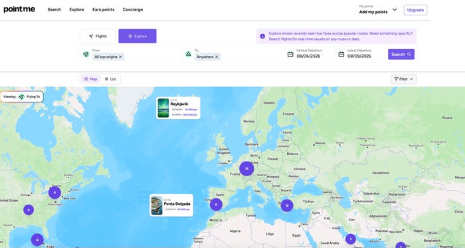Click the purple Search button
The width and height of the screenshot is (465, 248).
click(x=401, y=55)
